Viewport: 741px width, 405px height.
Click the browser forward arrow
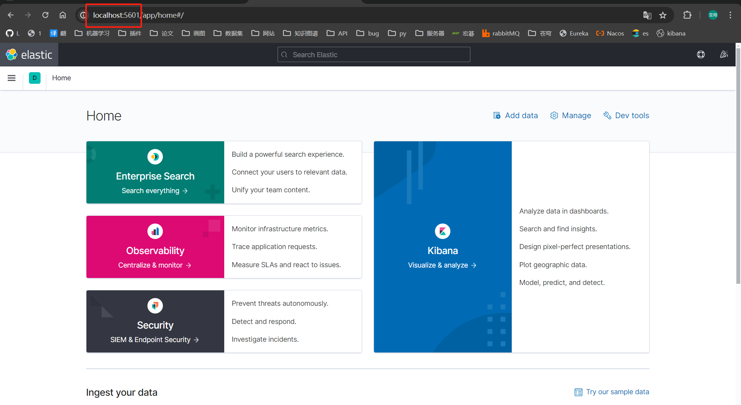point(28,15)
